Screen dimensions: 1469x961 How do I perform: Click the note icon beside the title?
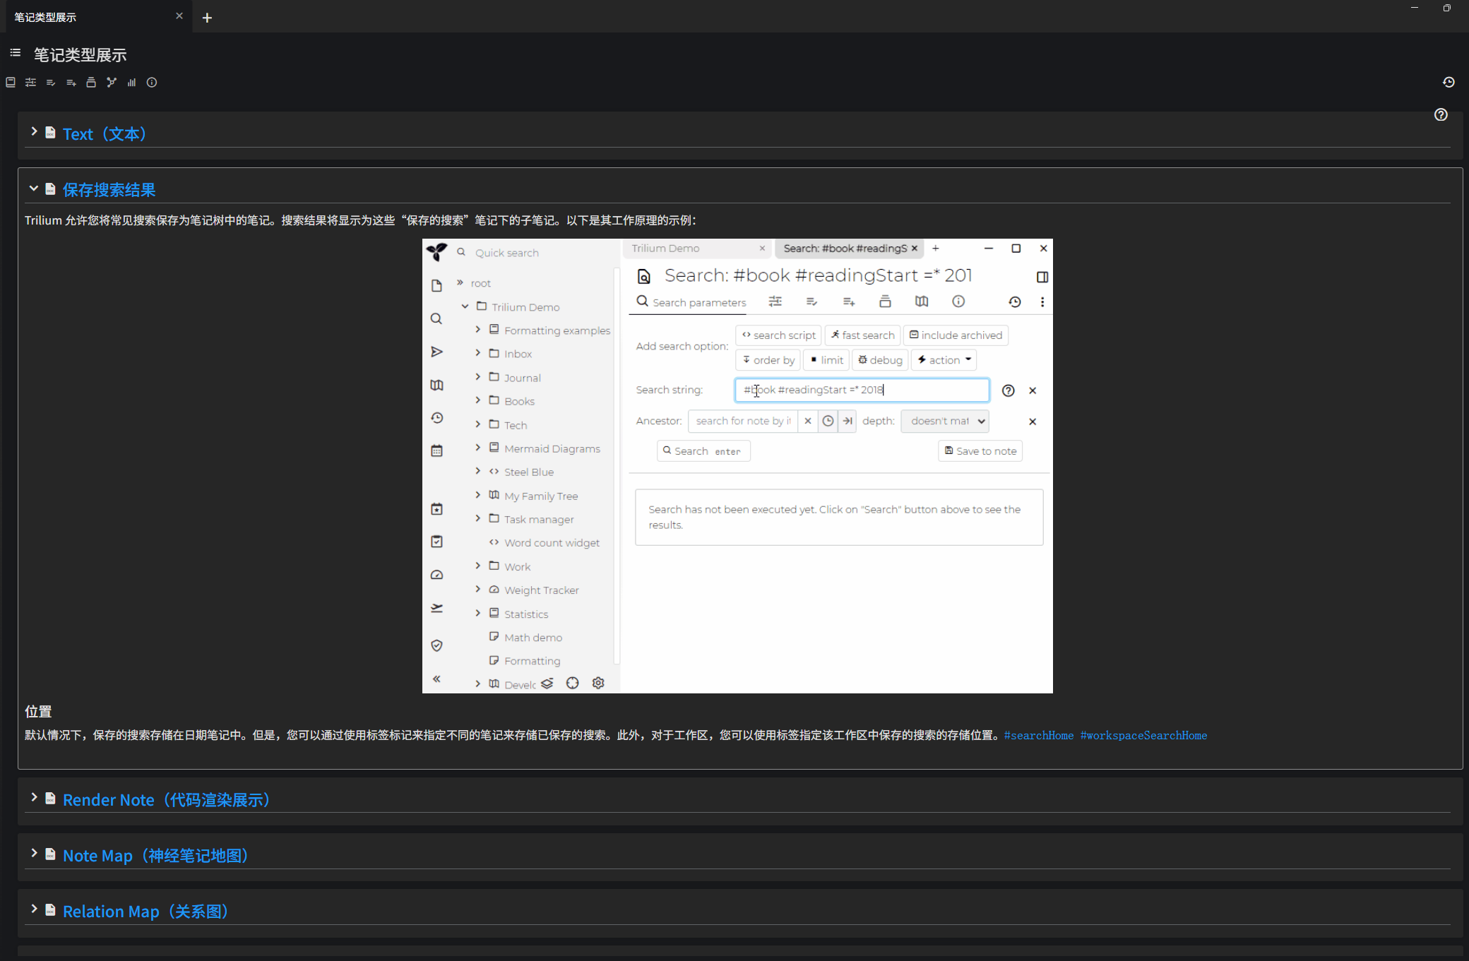[16, 53]
